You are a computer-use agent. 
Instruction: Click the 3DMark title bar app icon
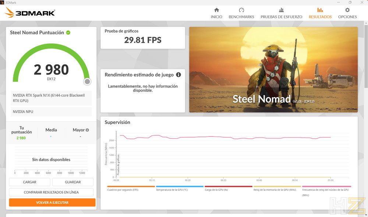(2, 2)
